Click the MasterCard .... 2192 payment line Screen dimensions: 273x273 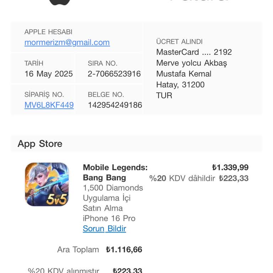pyautogui.click(x=194, y=52)
